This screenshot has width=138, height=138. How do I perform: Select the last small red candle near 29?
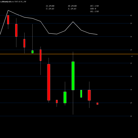[x=97, y=104]
